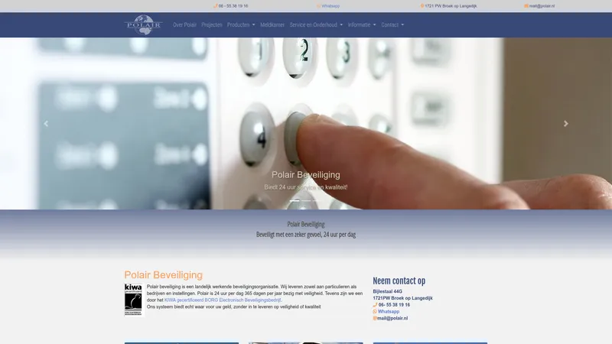Viewport: 612px width, 344px height.
Task: Expand the Contact dropdown menu
Action: 392,24
